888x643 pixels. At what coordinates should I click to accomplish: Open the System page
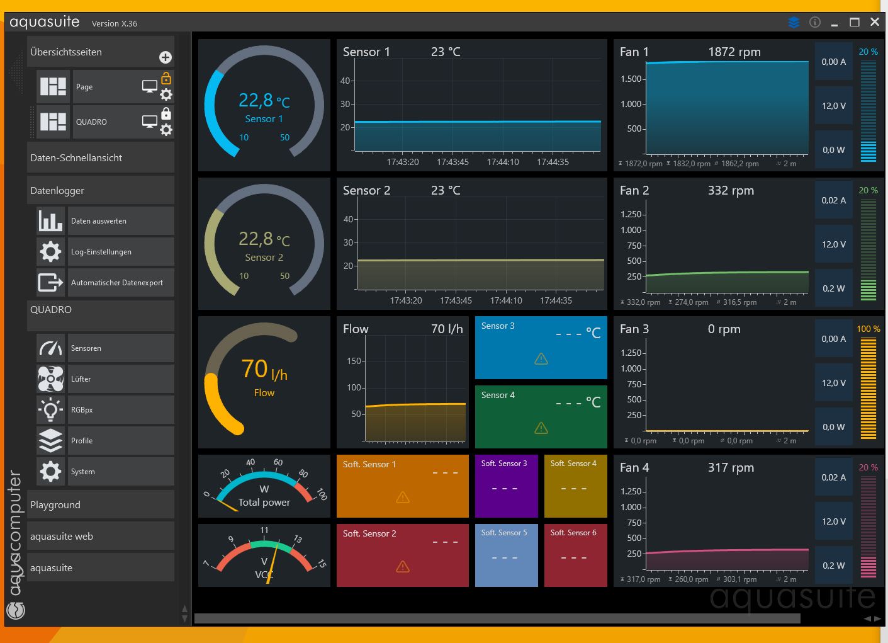pos(121,472)
